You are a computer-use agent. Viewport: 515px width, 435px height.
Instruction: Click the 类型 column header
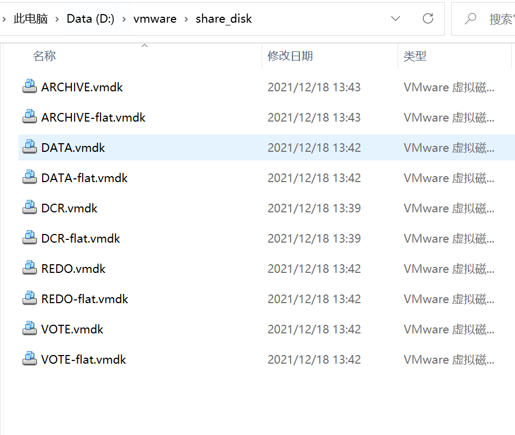pyautogui.click(x=415, y=55)
